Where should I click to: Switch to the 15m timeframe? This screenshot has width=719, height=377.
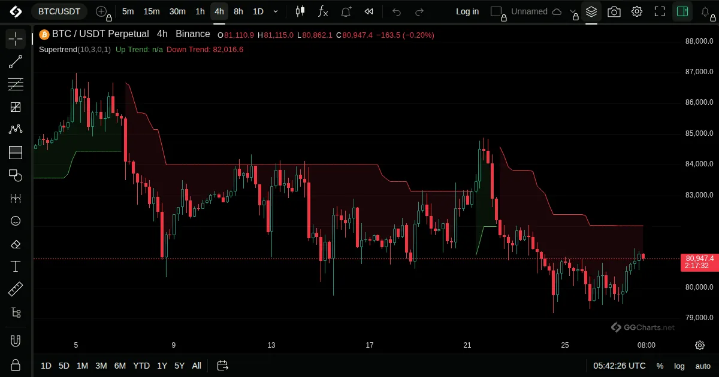[152, 11]
